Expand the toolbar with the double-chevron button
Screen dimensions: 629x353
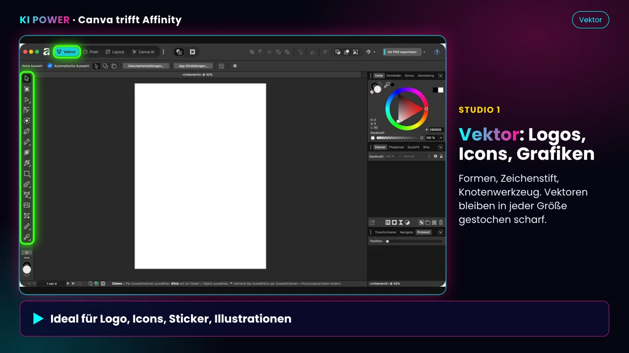(x=27, y=252)
